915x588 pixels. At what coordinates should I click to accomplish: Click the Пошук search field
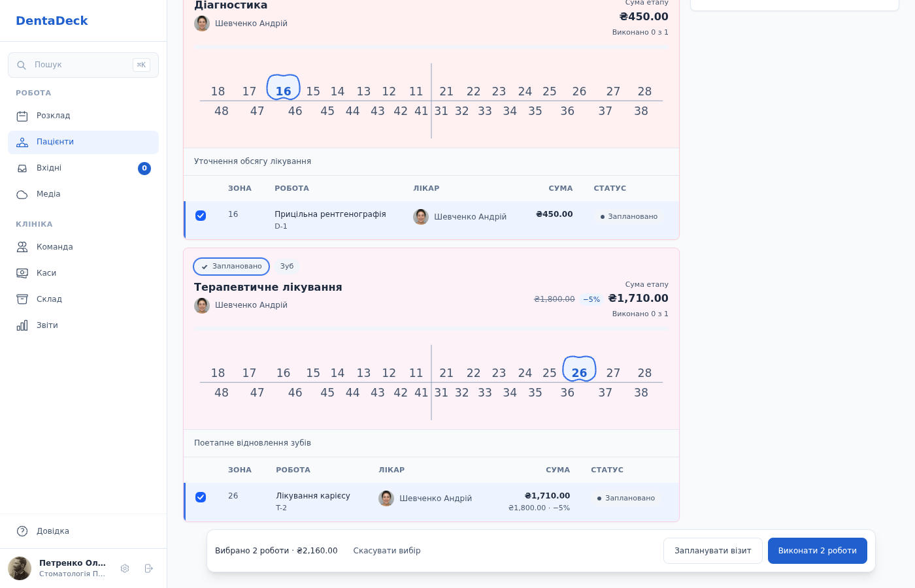pos(83,65)
